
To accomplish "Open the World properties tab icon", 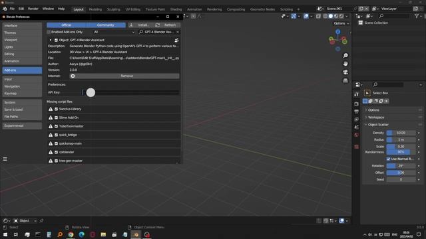I will click(357, 135).
